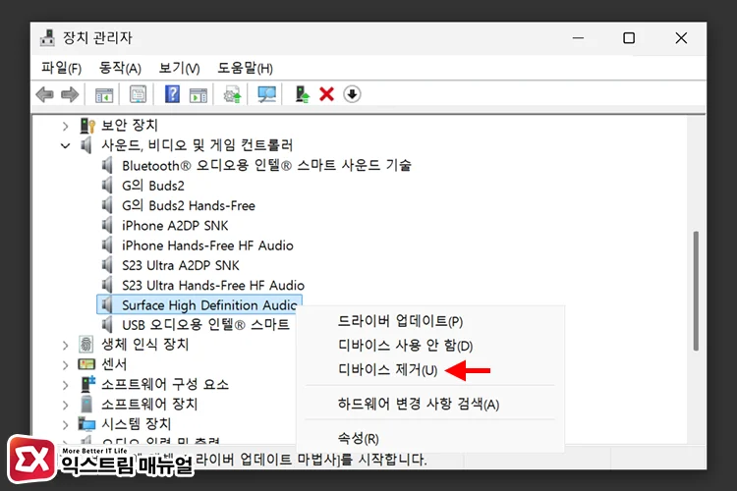The width and height of the screenshot is (737, 491).
Task: Click the speaker icon beside 사운드, 비디오 및 게임 컨트롤러
Action: [85, 145]
